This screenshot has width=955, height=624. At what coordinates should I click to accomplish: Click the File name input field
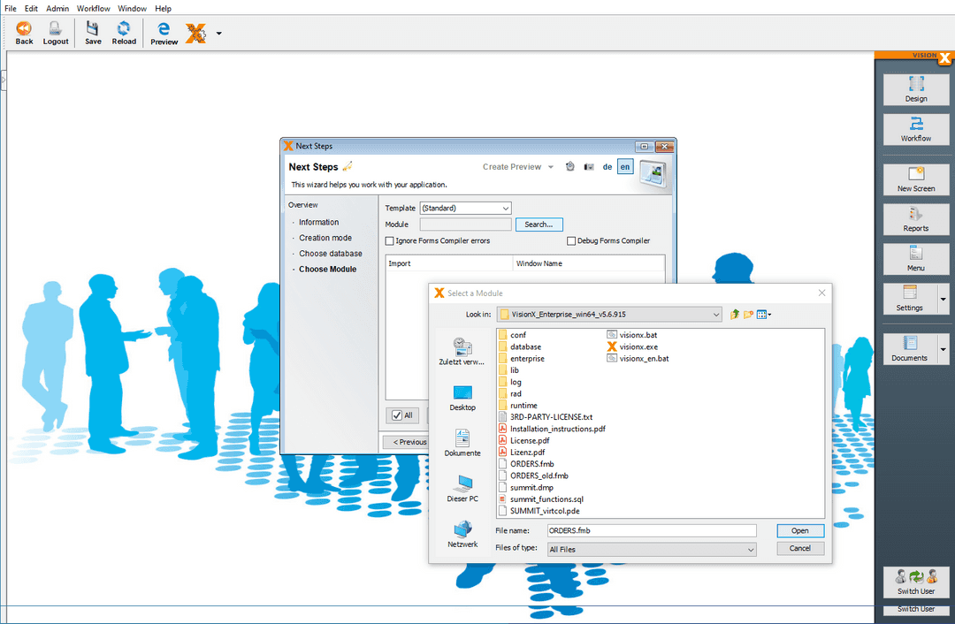point(652,530)
